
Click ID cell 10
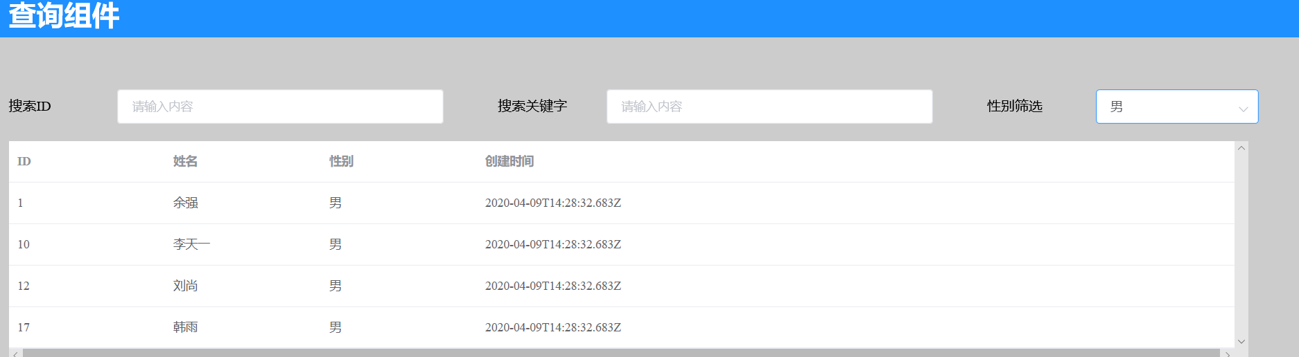24,244
